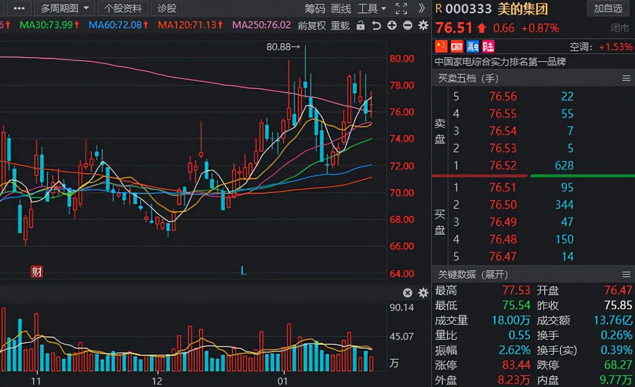Click the MA250:76.02 indicator label
This screenshot has width=635, height=387.
coord(262,25)
